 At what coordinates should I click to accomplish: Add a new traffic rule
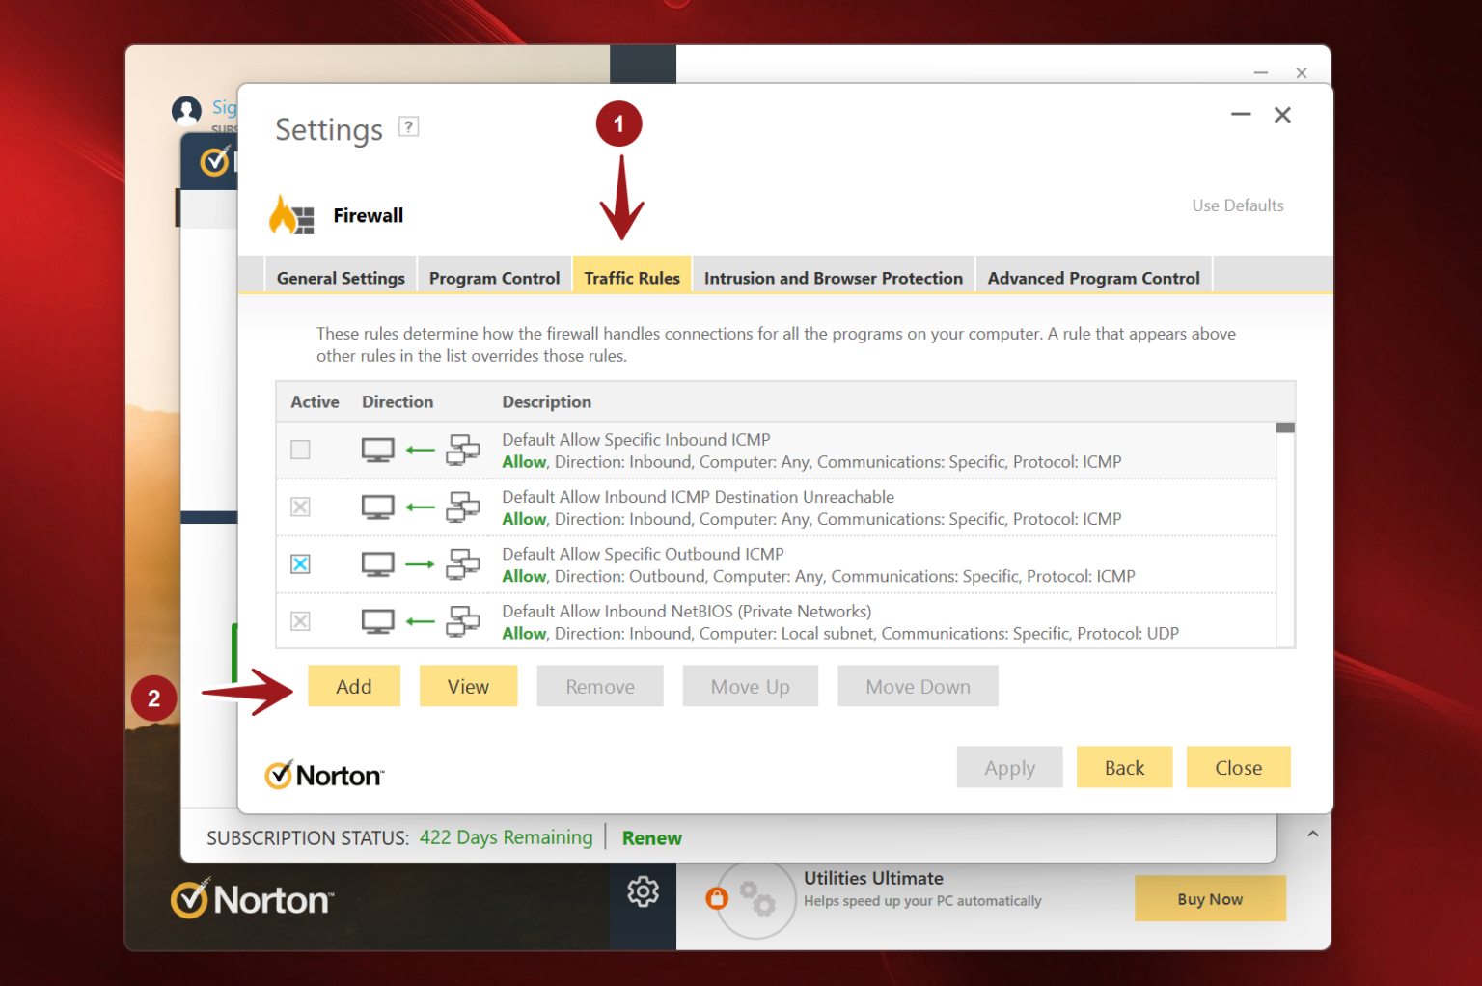(353, 686)
